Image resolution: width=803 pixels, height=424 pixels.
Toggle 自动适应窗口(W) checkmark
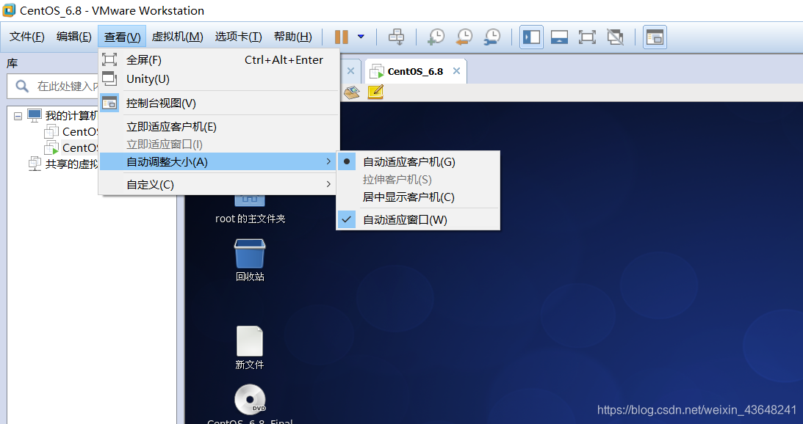[418, 220]
